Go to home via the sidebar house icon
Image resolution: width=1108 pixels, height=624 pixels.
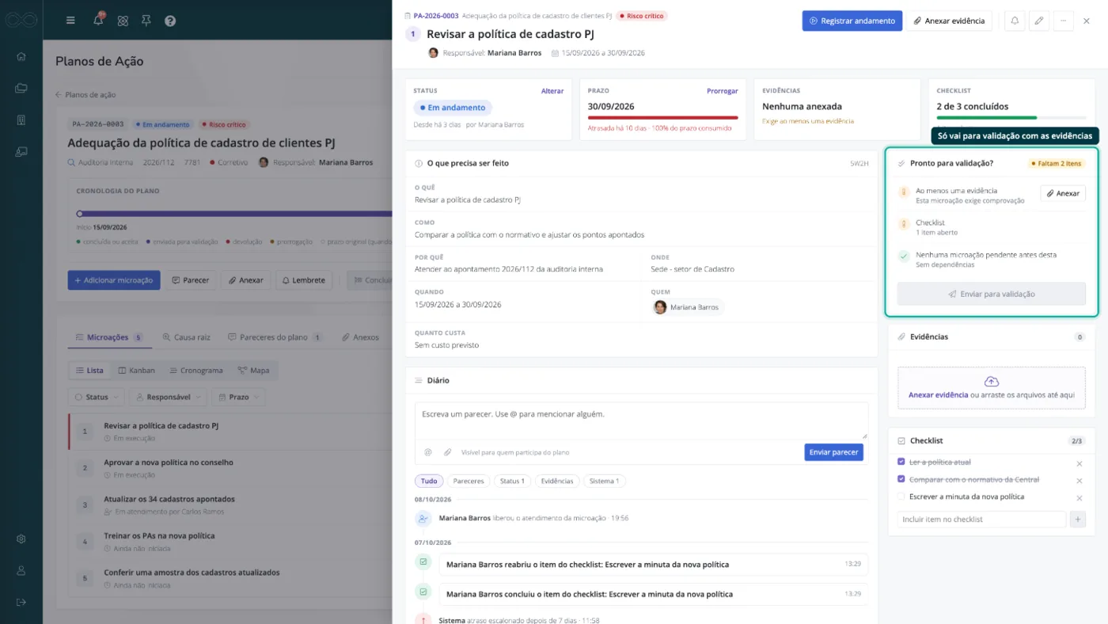(x=21, y=56)
